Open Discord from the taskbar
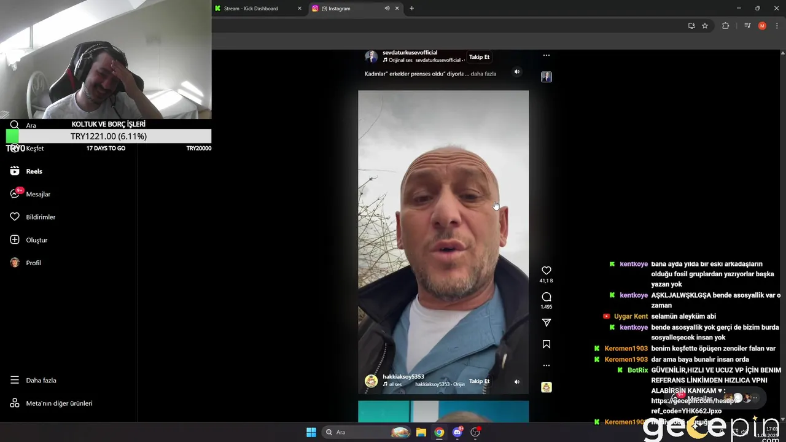 click(457, 432)
